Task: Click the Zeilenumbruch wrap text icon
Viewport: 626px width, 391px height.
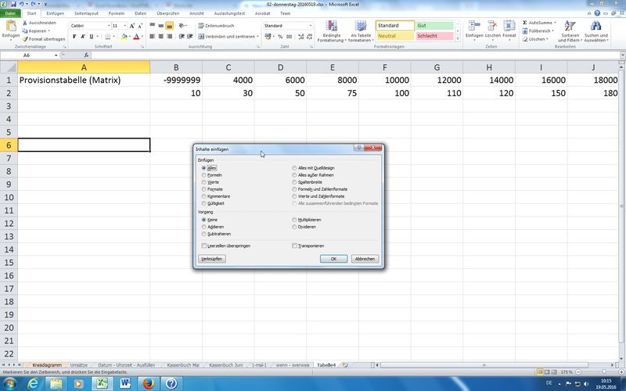Action: click(200, 25)
